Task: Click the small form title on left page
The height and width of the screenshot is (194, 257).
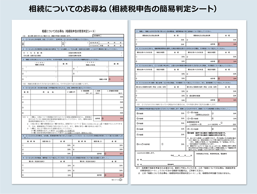Action: [x=69, y=31]
